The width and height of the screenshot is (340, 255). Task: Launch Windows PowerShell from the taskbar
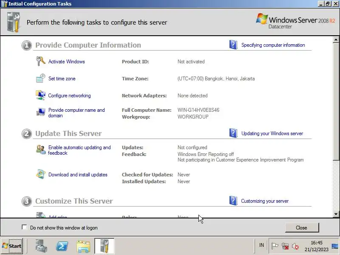pos(62,246)
